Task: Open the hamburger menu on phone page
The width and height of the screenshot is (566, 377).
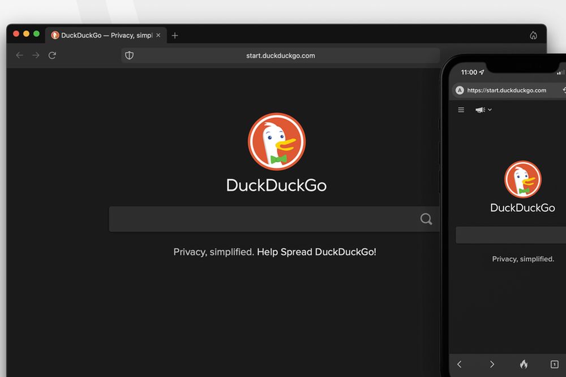Action: (x=461, y=110)
